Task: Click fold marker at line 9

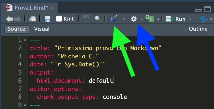Action: click(25, 105)
